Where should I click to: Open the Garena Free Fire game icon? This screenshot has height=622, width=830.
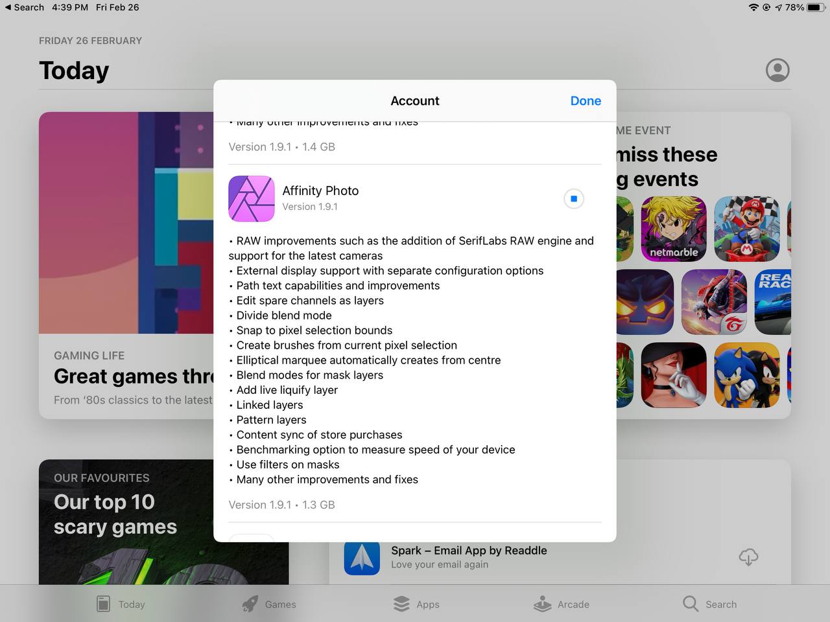pos(714,302)
